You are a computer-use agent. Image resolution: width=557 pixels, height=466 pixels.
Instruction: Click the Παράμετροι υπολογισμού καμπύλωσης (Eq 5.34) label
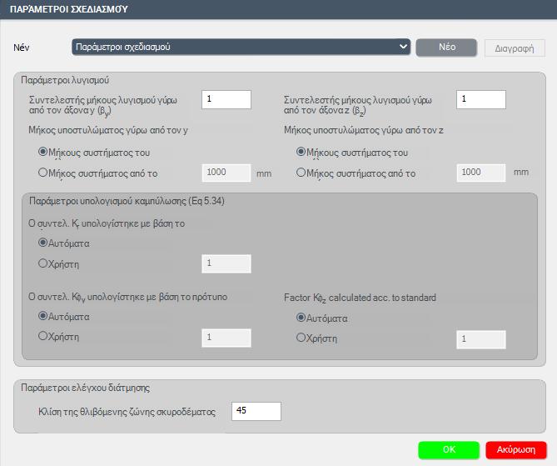[x=127, y=201]
